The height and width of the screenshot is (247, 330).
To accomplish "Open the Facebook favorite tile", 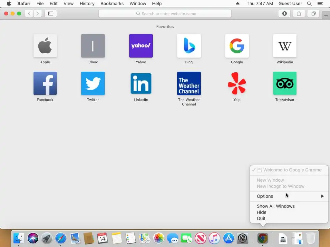I will [x=45, y=83].
